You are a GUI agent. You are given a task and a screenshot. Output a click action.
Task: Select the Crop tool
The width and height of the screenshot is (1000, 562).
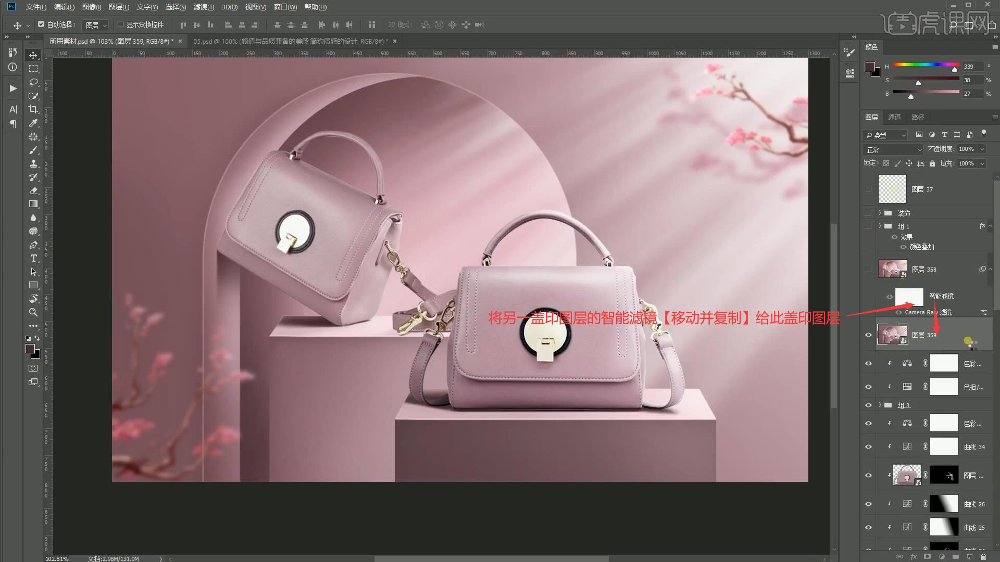click(x=33, y=109)
